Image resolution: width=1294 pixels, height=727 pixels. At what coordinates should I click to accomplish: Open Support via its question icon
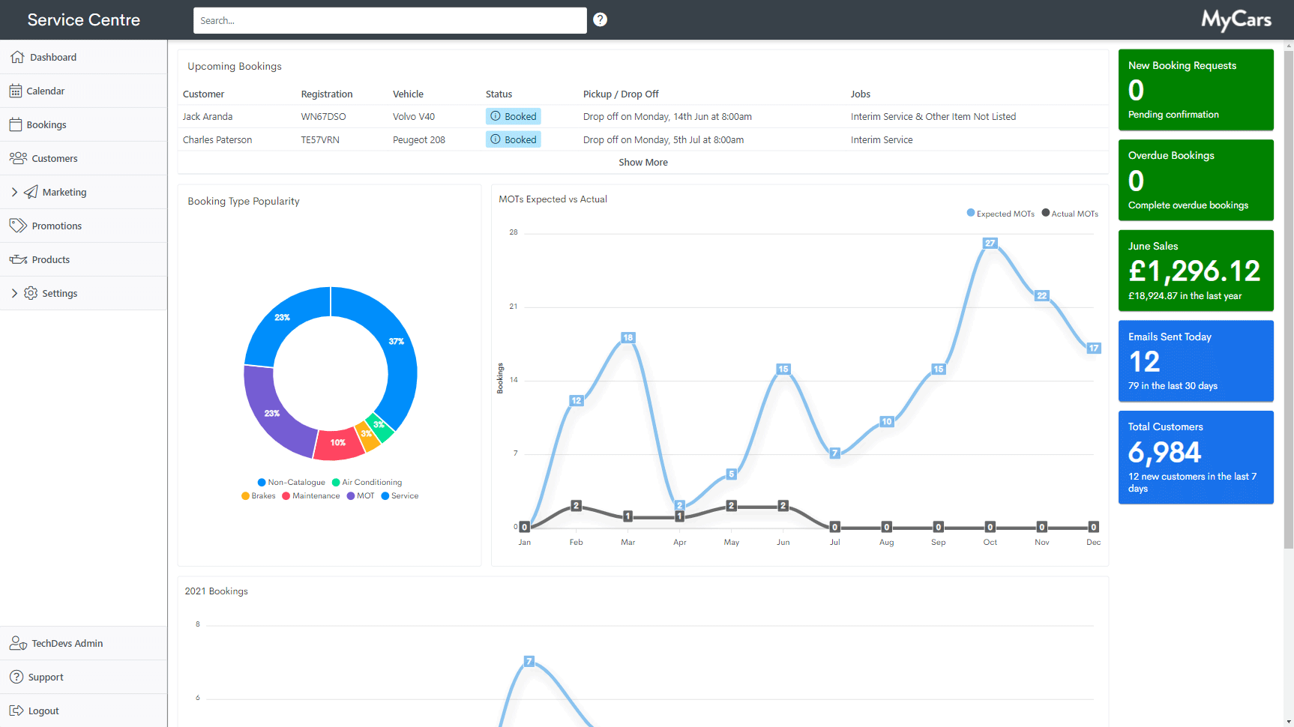coord(16,677)
